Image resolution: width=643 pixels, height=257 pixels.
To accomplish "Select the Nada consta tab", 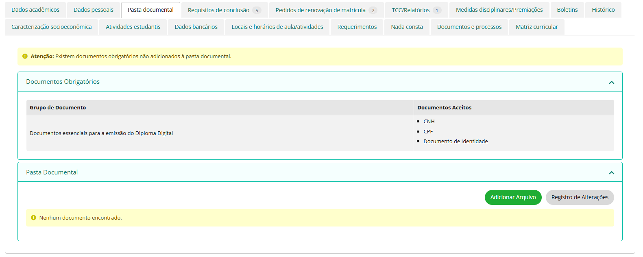I will (407, 27).
